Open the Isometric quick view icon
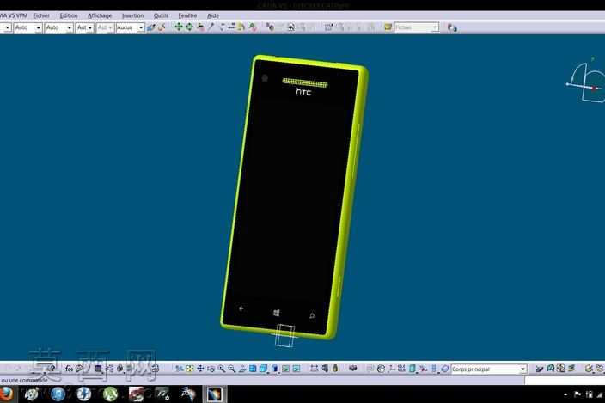Image resolution: width=605 pixels, height=403 pixels. [x=264, y=369]
